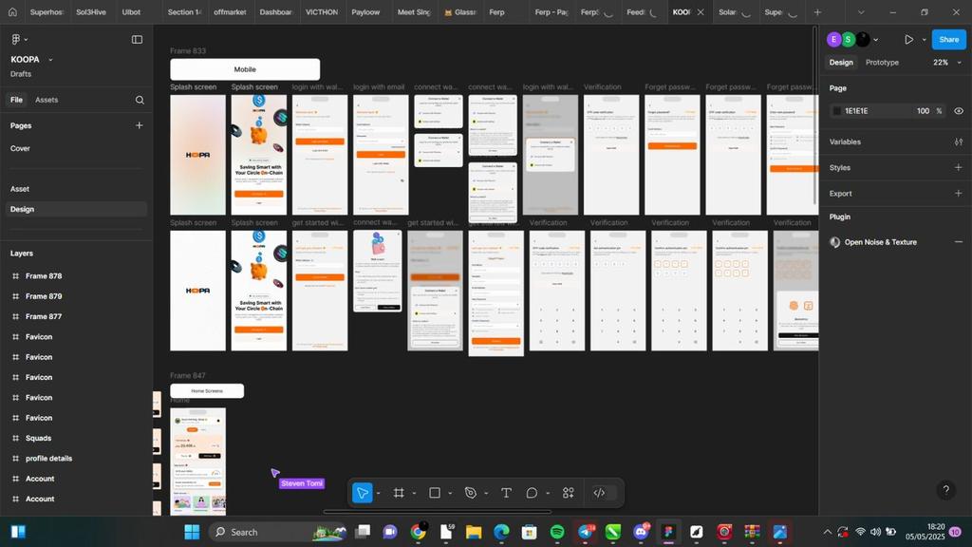972x547 pixels.
Task: Go to Figma home icon
Action: point(12,11)
